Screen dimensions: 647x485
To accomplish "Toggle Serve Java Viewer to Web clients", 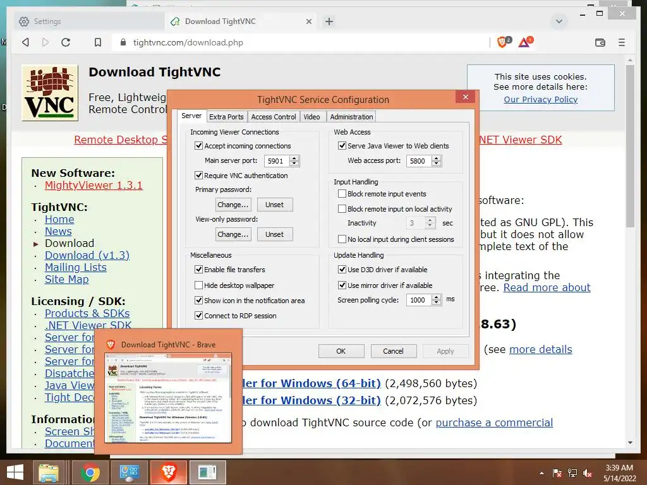I will pos(342,146).
